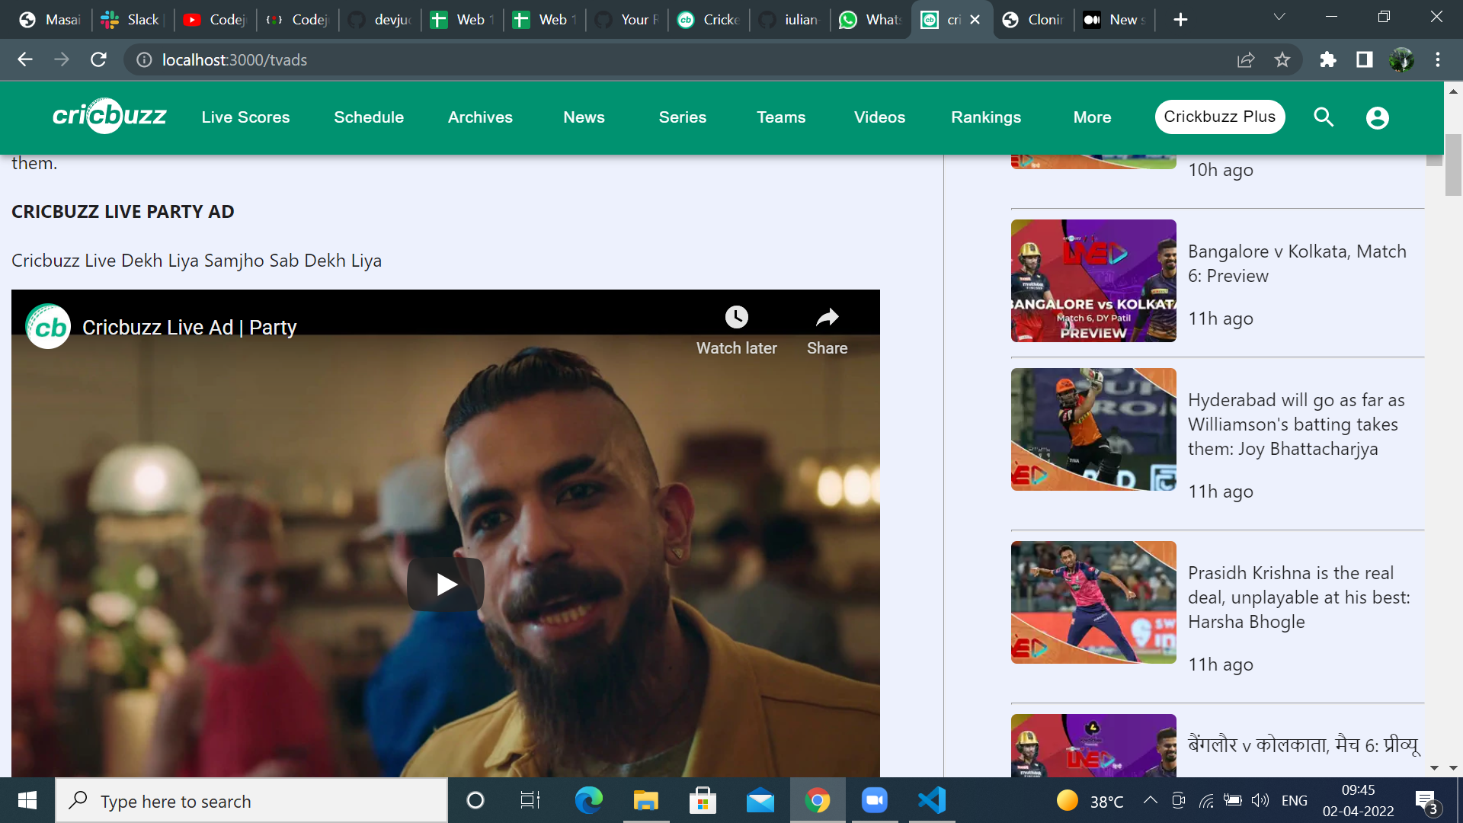Click the page share icon in address bar
Image resolution: width=1463 pixels, height=823 pixels.
coord(1246,59)
